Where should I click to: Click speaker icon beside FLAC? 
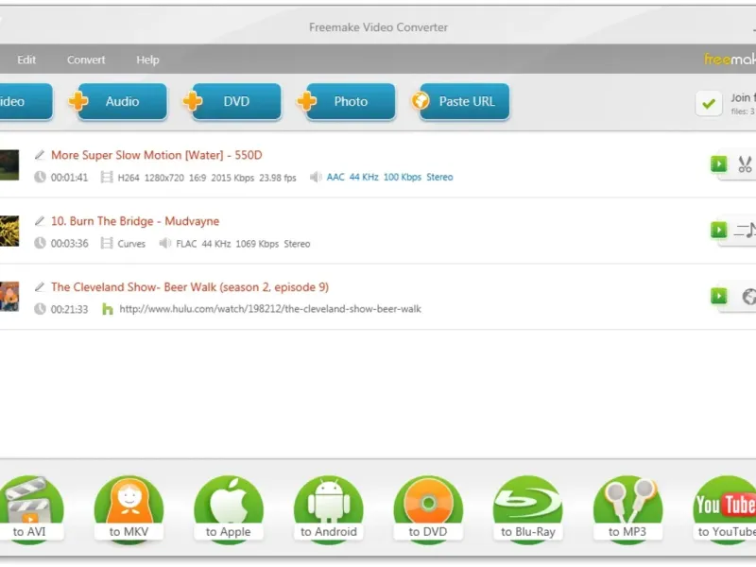(x=164, y=243)
